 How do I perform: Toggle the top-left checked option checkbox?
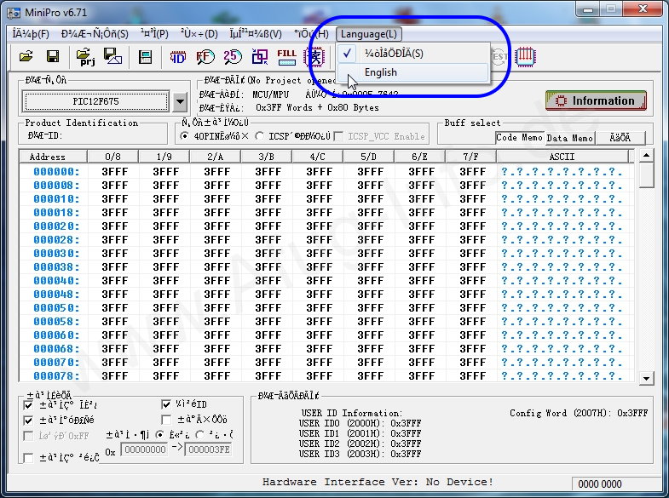[28, 404]
